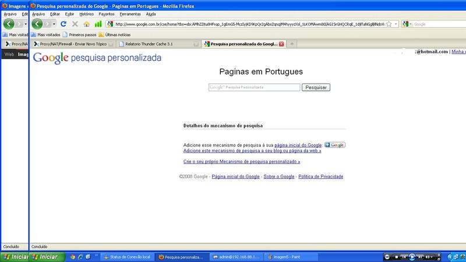466x262 pixels.
Task: Go back using the front Firefox back arrow
Action: click(37, 24)
